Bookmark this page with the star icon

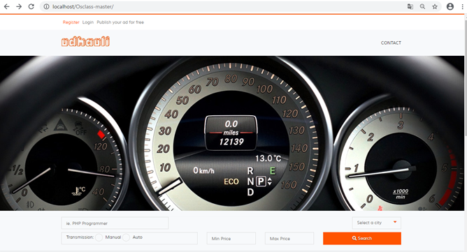coord(435,6)
